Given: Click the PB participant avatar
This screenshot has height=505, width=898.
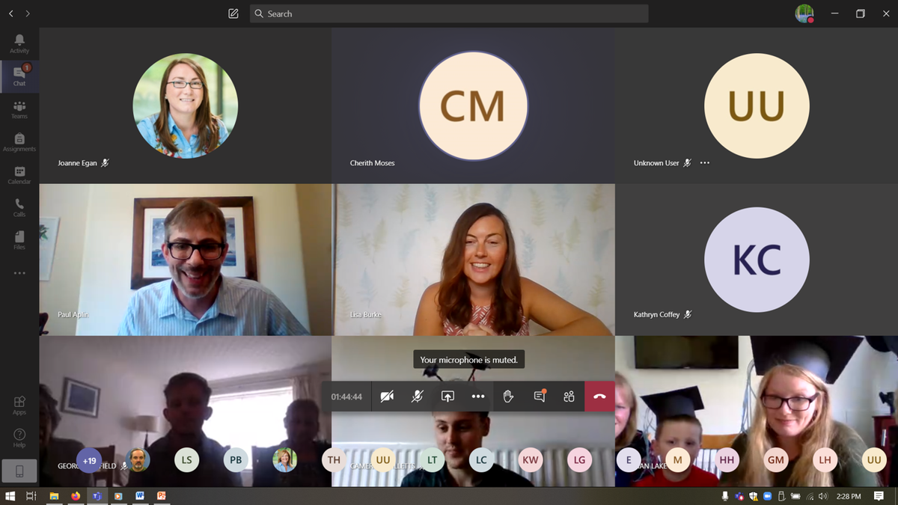Looking at the screenshot, I should (x=236, y=460).
